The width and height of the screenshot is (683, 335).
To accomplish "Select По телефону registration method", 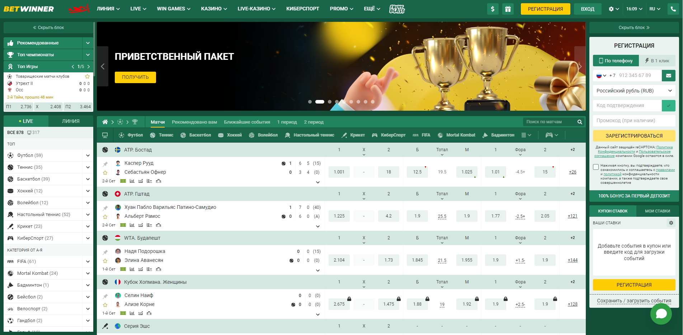I will (616, 61).
